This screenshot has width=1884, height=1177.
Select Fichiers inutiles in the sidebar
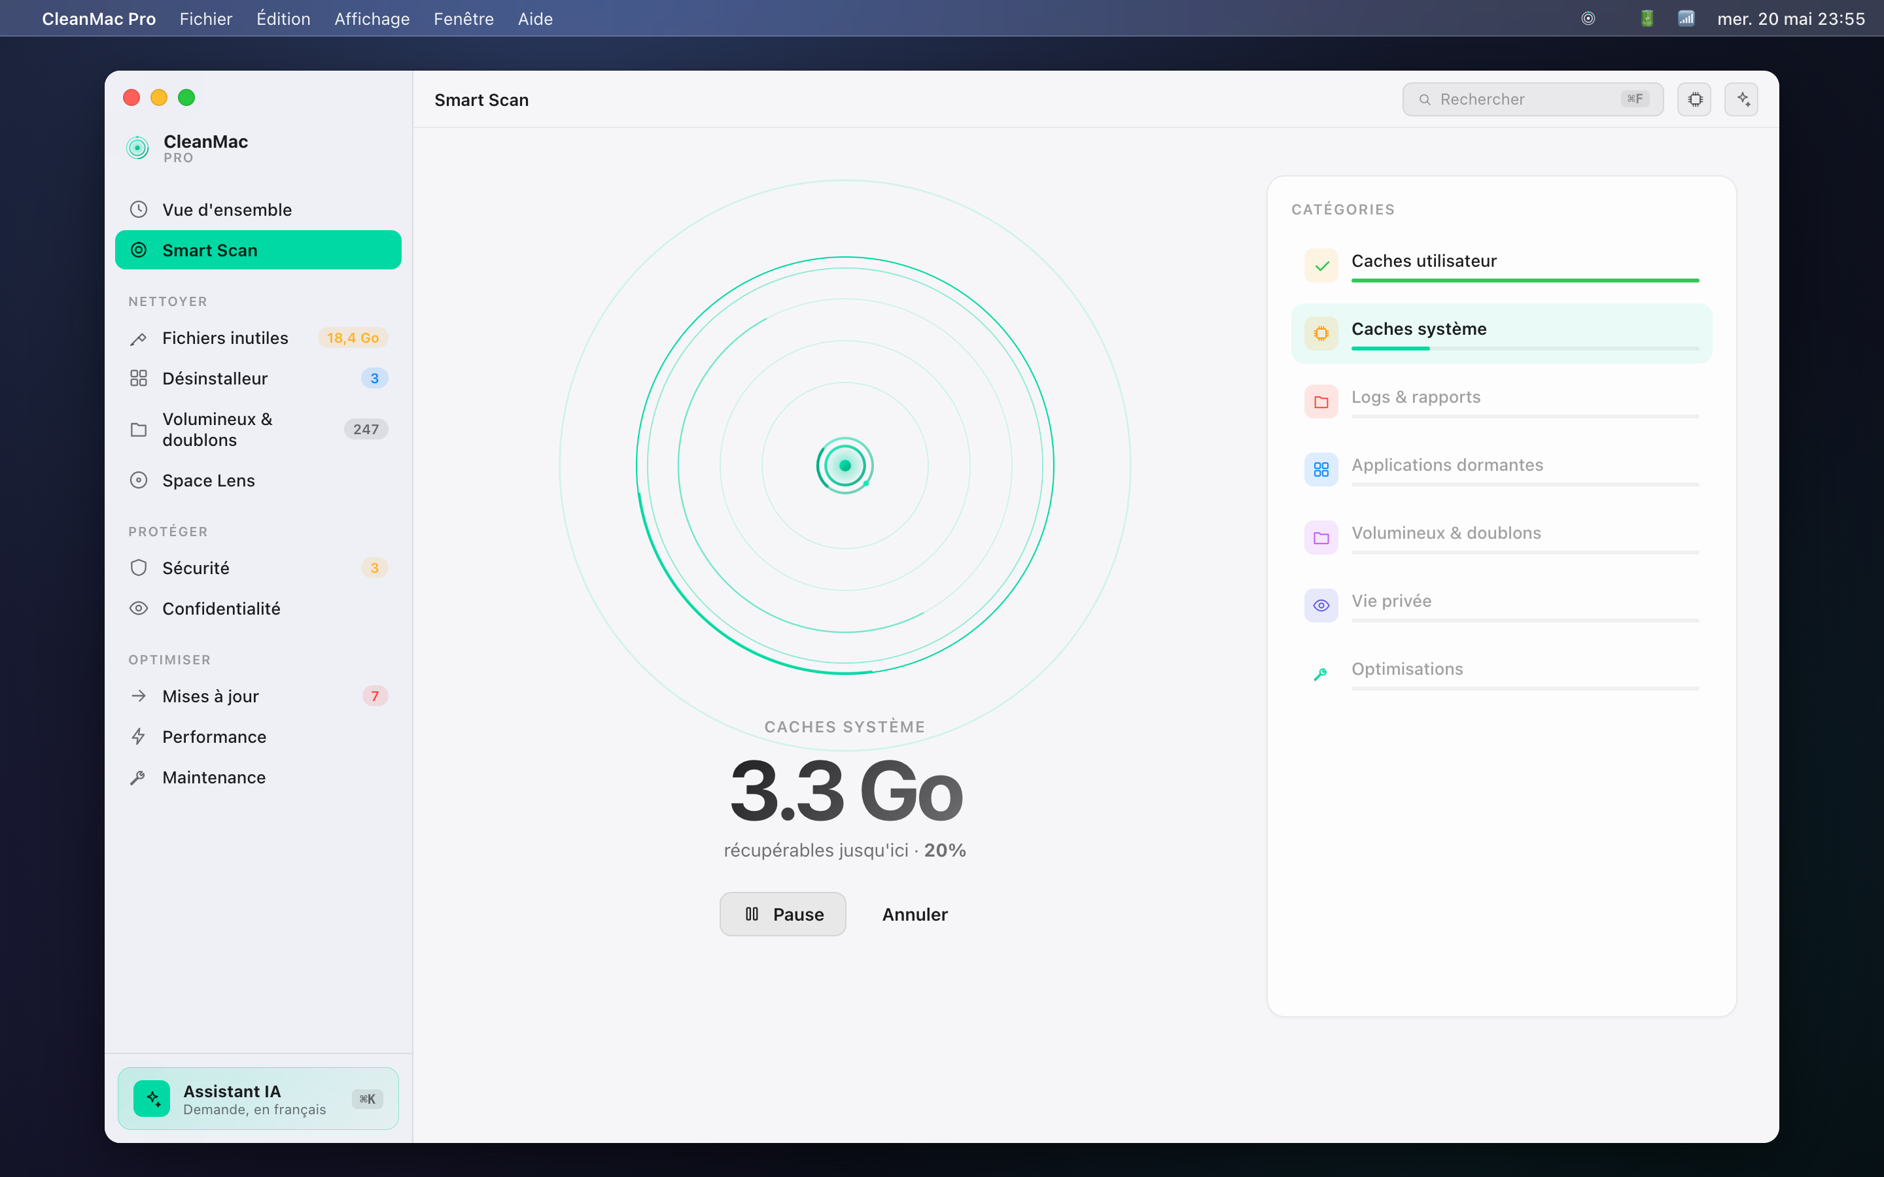click(x=258, y=338)
